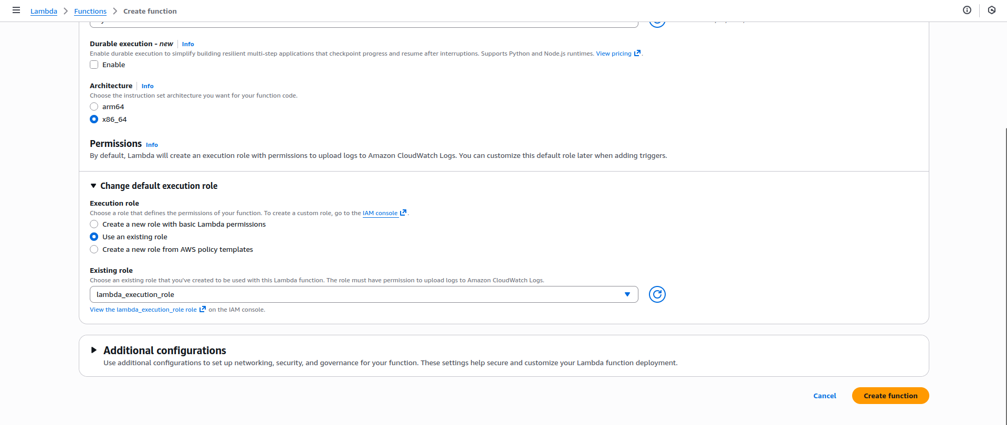This screenshot has width=1007, height=425.
Task: Choose Create a new role with basic Lambda permissions
Action: (x=94, y=225)
